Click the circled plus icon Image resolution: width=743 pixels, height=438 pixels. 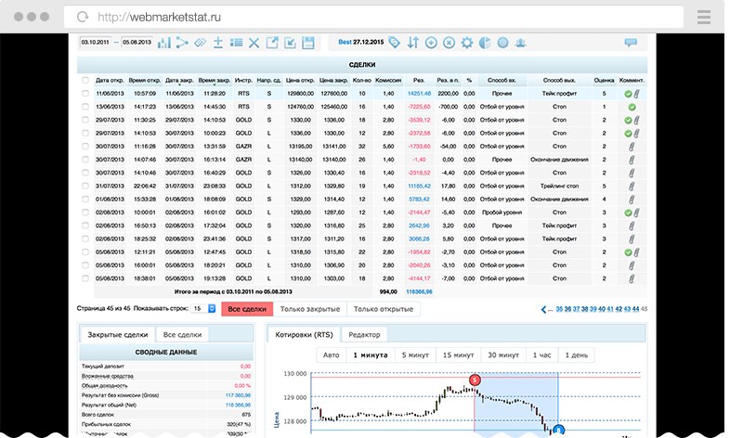tap(431, 43)
